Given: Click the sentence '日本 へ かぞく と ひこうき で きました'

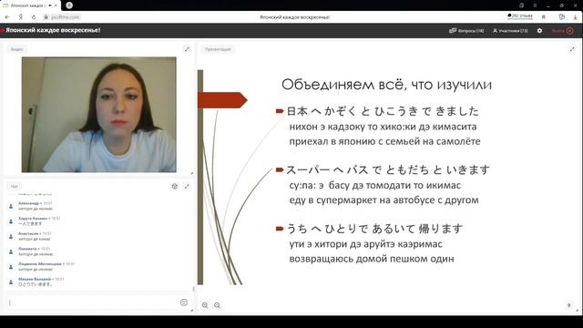Looking at the screenshot, I should point(383,111).
